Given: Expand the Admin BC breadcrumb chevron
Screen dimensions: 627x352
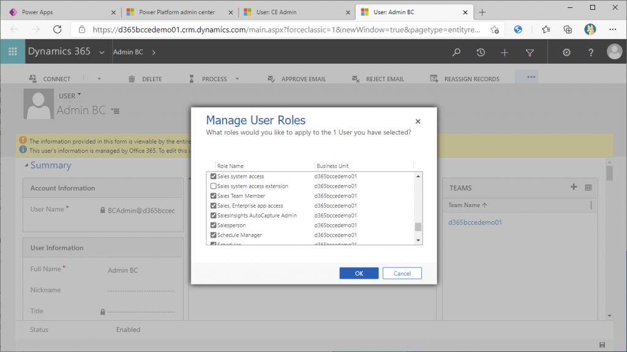Looking at the screenshot, I should point(154,53).
